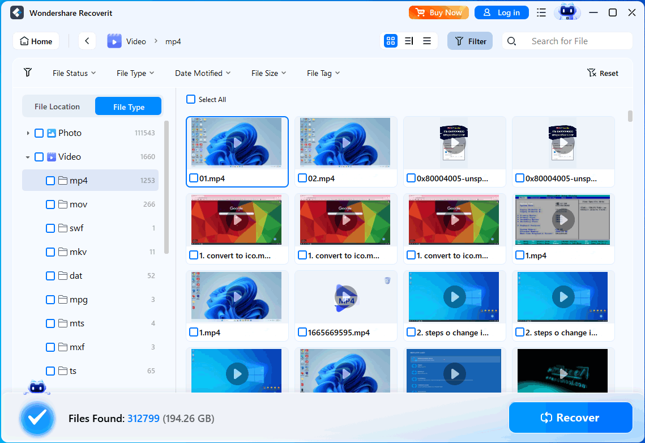645x443 pixels.
Task: Check the Video category checkbox
Action: [39, 157]
